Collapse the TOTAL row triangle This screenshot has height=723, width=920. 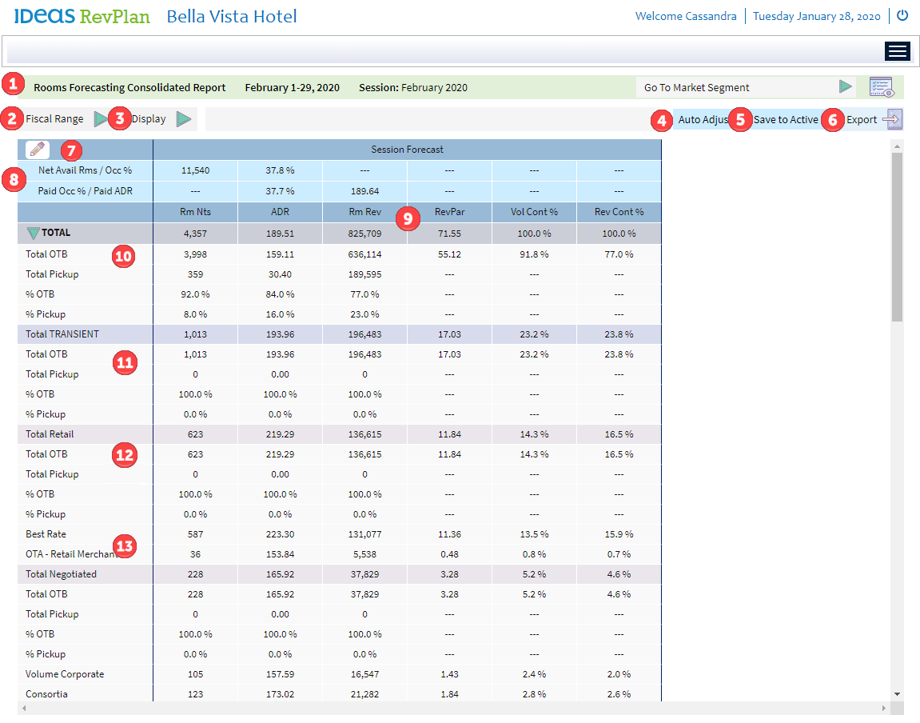click(32, 234)
